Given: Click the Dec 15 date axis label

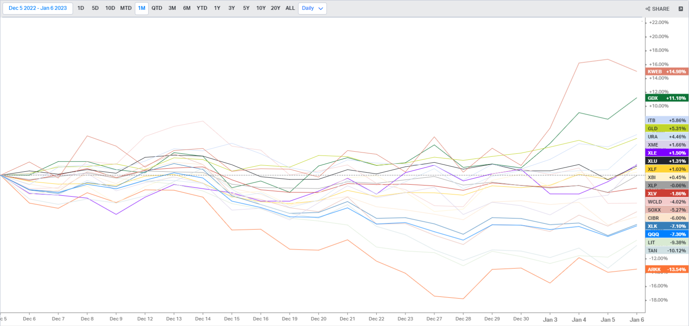Looking at the screenshot, I should tap(232, 319).
